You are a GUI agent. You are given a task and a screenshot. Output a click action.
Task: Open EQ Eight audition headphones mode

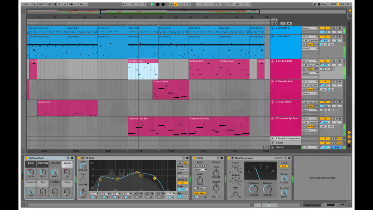(x=180, y=163)
